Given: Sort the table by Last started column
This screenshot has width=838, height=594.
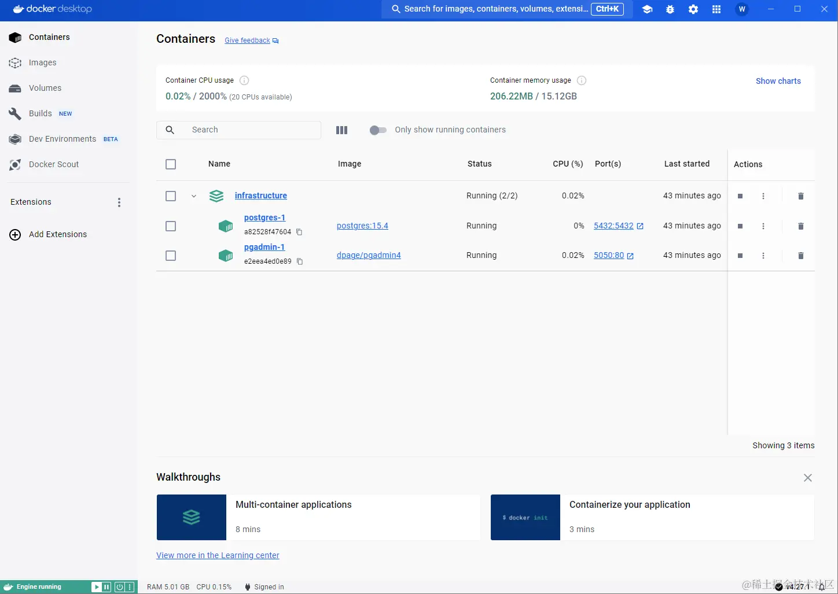Looking at the screenshot, I should click(x=687, y=164).
